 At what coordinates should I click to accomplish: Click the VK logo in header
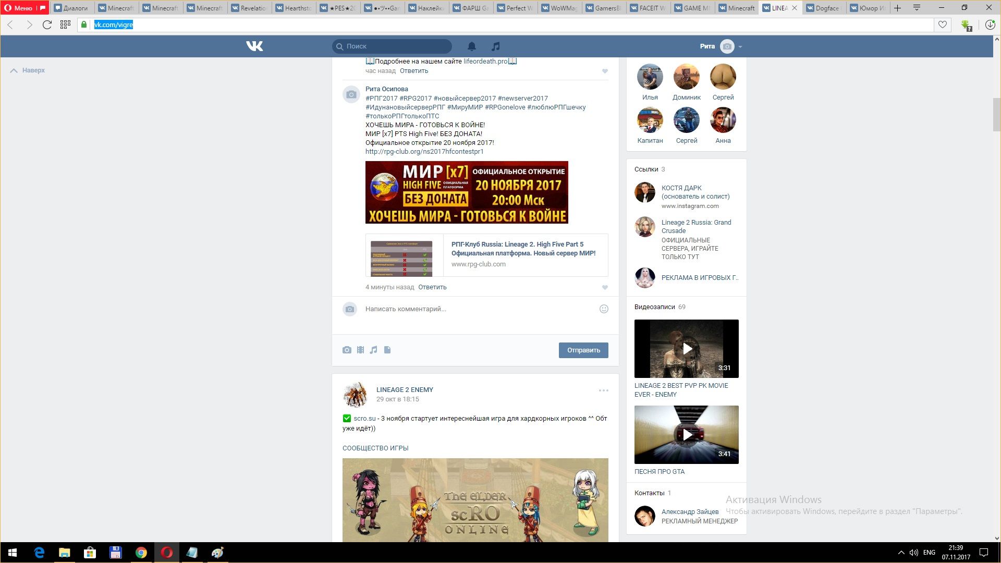coord(254,46)
